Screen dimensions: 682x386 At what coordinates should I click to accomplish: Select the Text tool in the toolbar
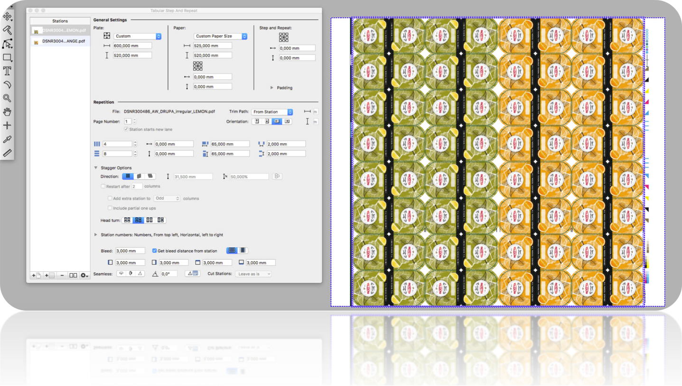pyautogui.click(x=7, y=71)
